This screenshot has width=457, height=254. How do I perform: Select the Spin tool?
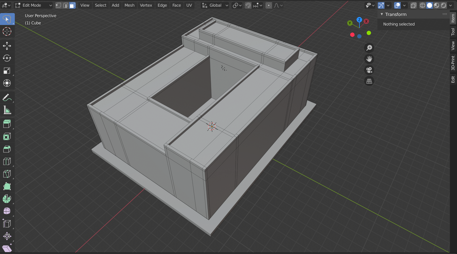[x=7, y=199]
